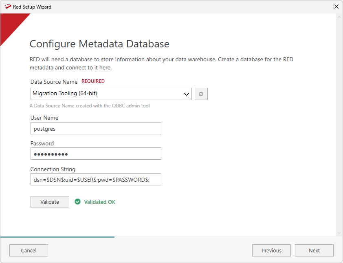Expand the Data Source Name dropdown chevron
343x263 pixels.
[187, 94]
